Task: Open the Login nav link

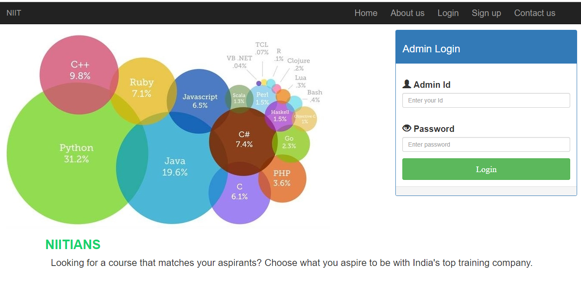Action: 448,13
